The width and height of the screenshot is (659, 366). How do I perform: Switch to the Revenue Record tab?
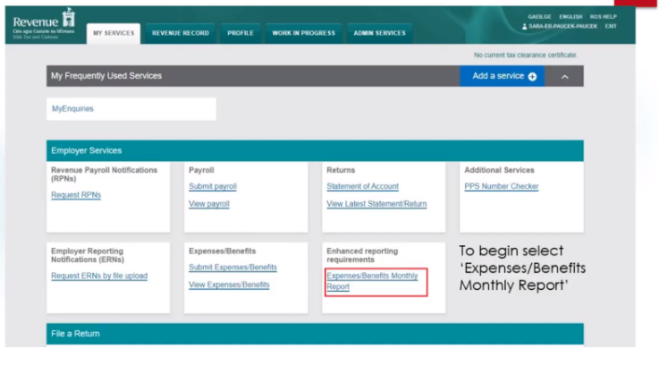(x=181, y=33)
